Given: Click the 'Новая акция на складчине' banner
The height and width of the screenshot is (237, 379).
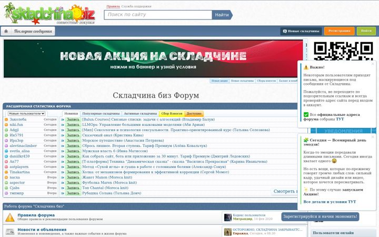Looking at the screenshot, I should pyautogui.click(x=153, y=58).
